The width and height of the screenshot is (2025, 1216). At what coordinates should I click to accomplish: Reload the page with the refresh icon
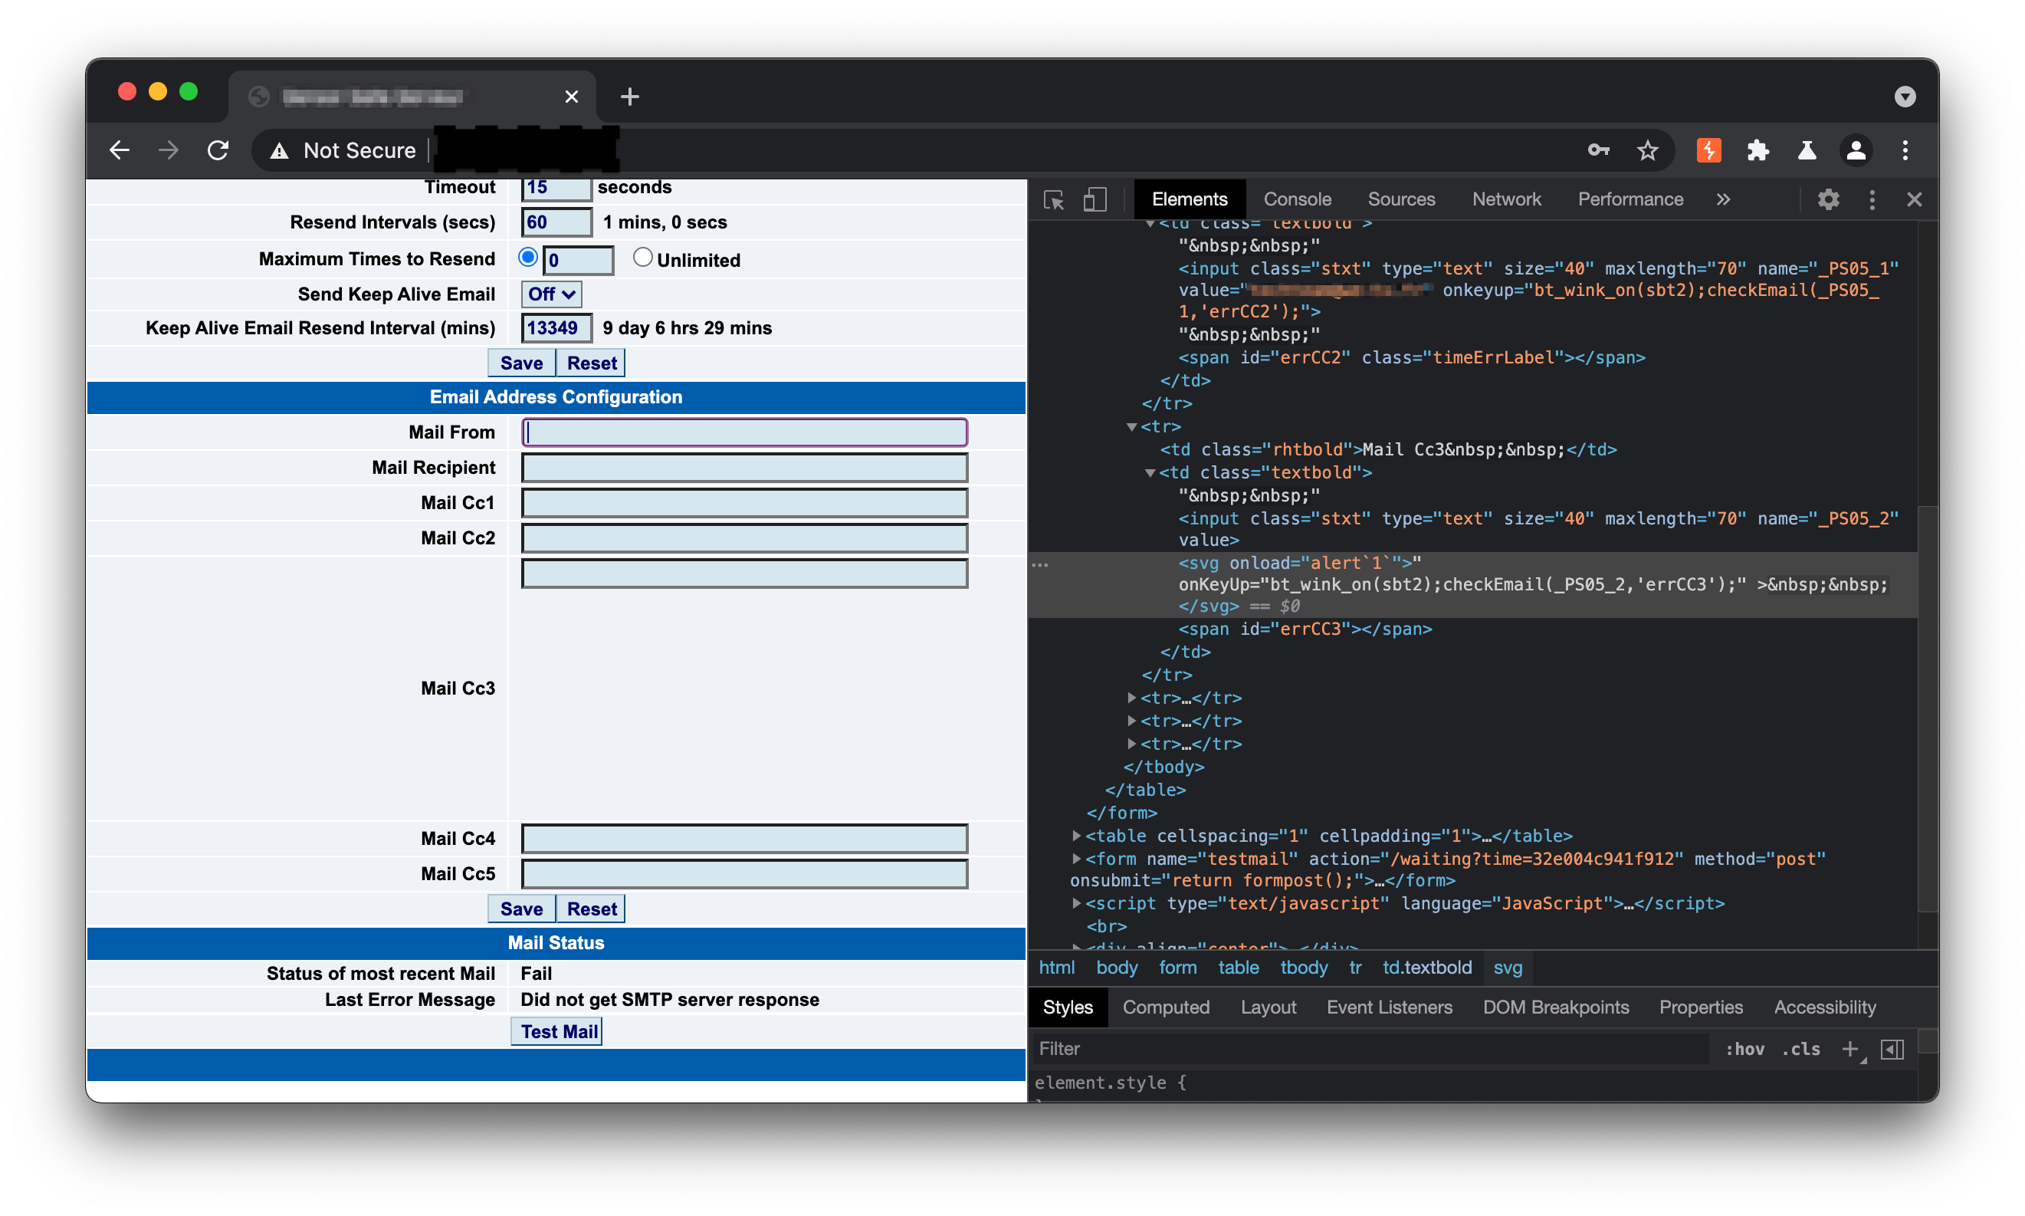tap(218, 151)
